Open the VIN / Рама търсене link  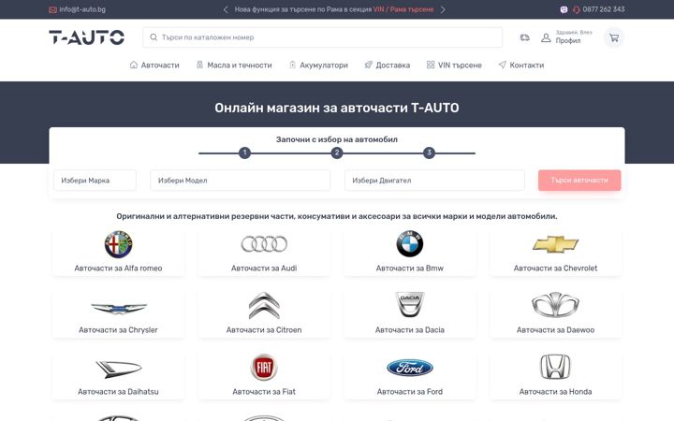[403, 9]
